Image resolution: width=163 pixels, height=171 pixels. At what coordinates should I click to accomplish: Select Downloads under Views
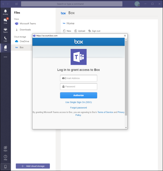tap(25, 30)
